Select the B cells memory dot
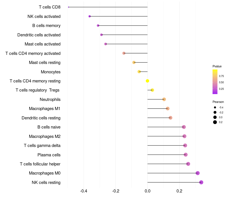Image resolution: width=227 pixels, height=199 pixels. tap(98, 26)
